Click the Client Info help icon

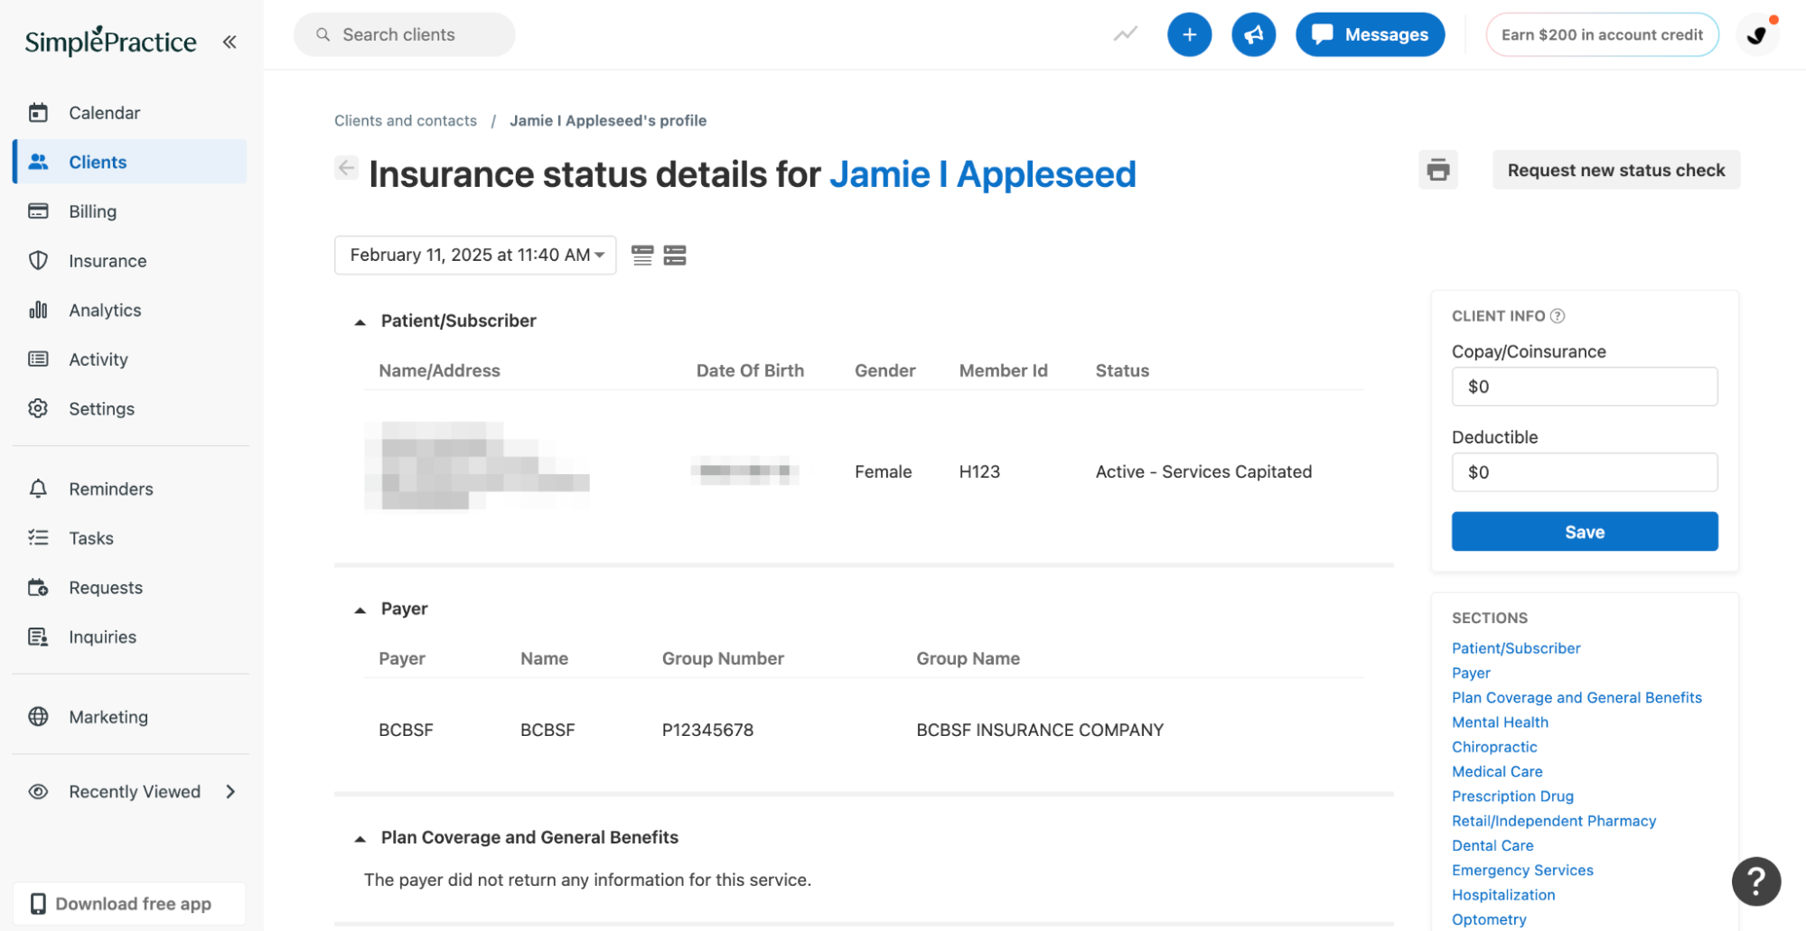1558,316
